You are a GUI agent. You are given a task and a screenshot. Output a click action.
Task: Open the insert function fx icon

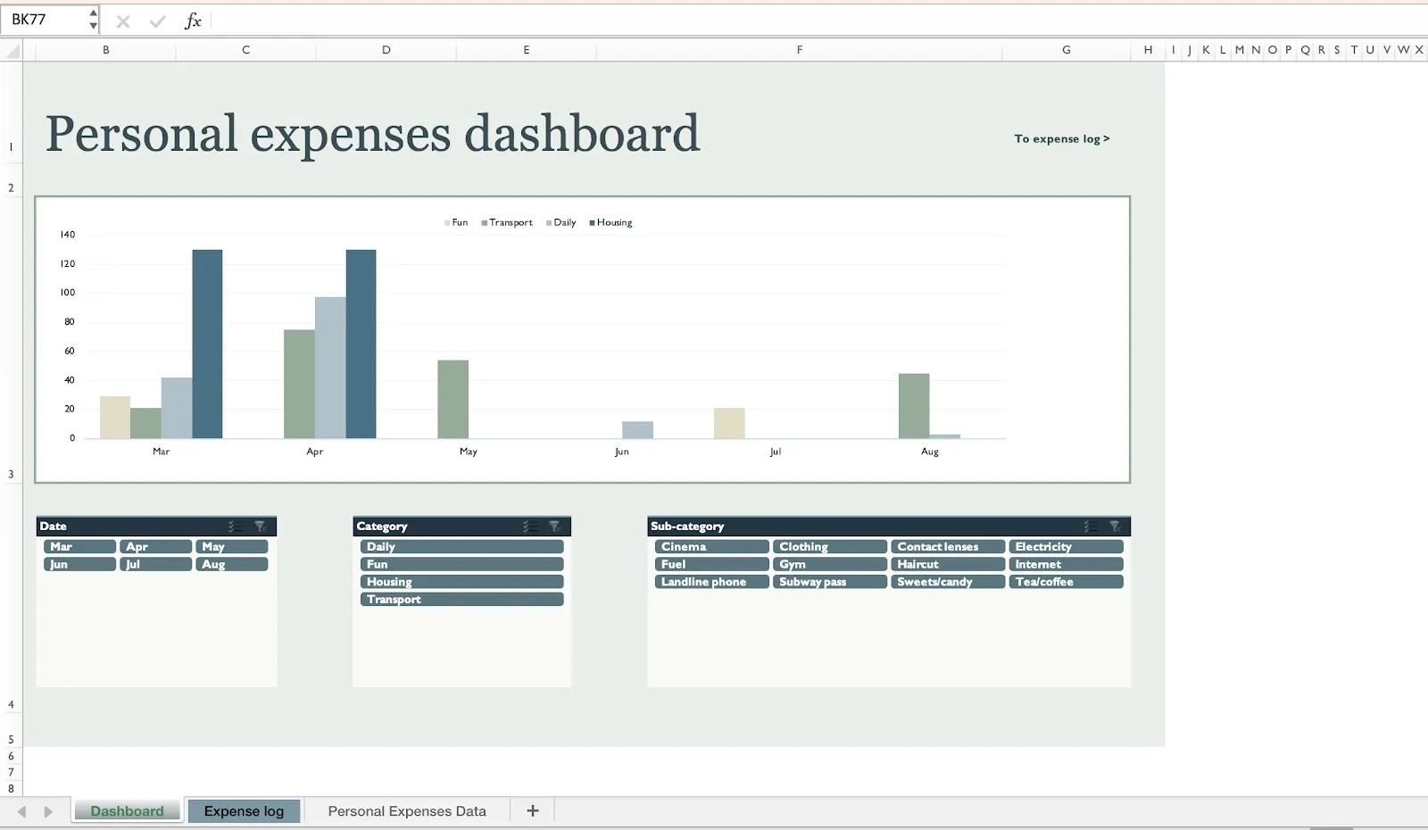(x=193, y=21)
